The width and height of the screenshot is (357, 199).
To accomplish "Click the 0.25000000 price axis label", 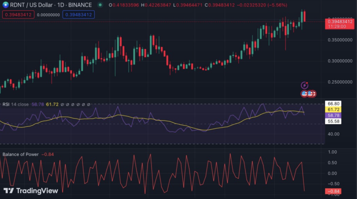I will point(340,82).
